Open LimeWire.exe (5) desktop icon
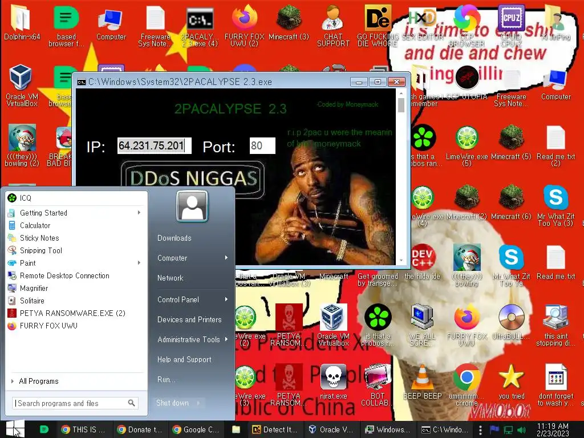 (467, 145)
